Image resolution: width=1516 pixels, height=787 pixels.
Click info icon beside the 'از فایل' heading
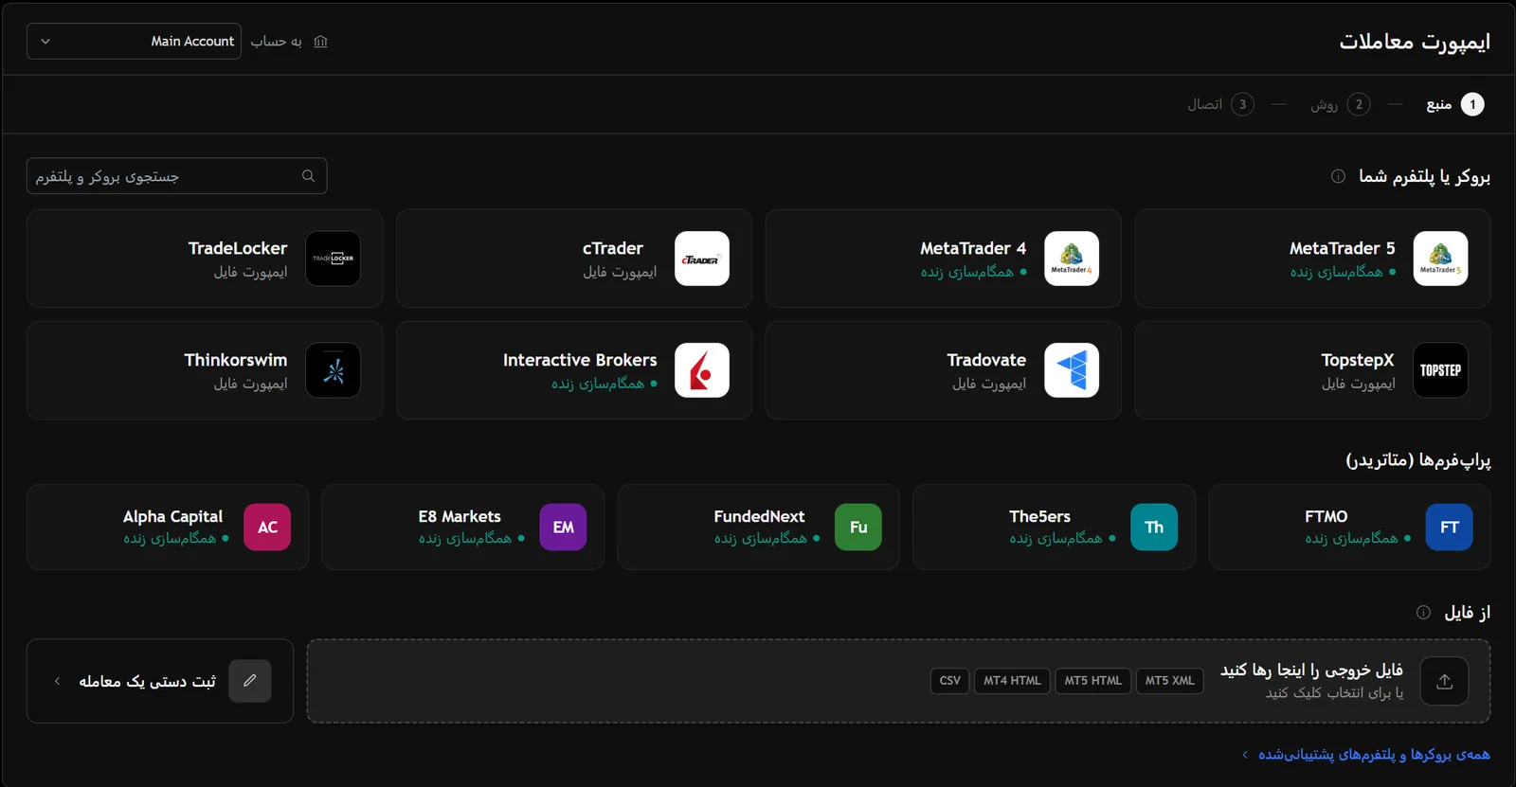[1423, 613]
